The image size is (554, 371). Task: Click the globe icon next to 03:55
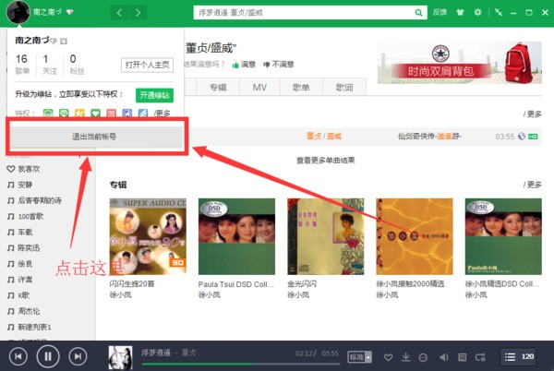[522, 137]
